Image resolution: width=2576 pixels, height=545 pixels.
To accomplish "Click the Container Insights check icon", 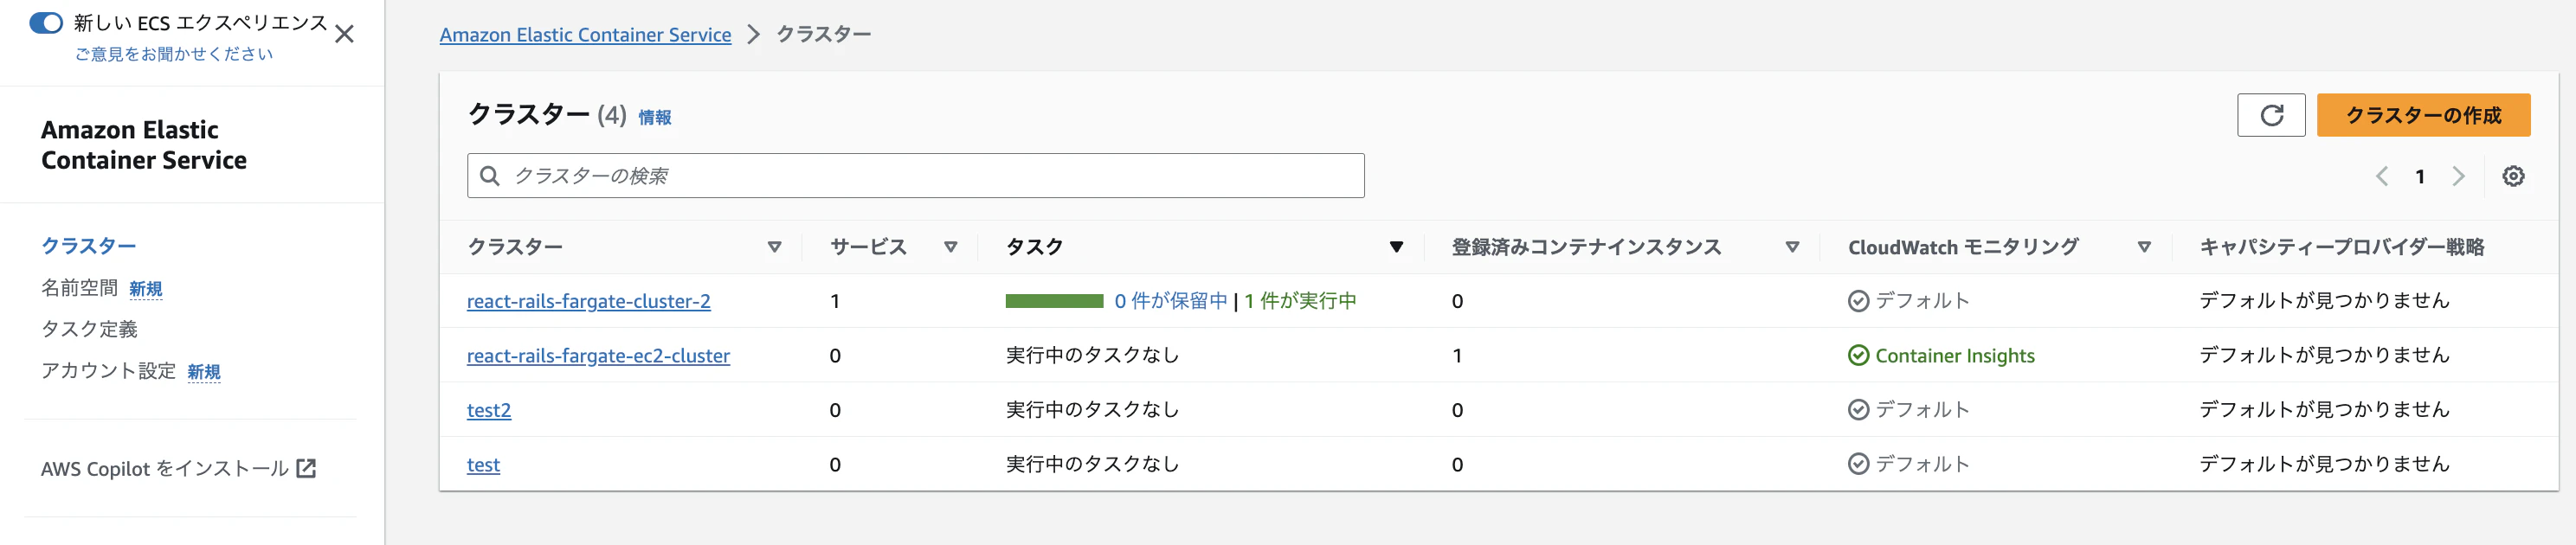I will tap(1858, 356).
